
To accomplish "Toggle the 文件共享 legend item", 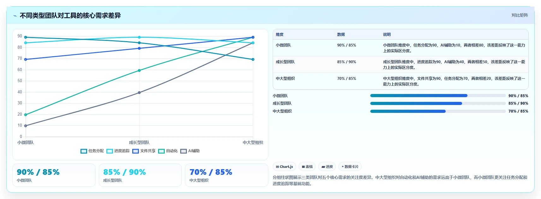I will [x=144, y=151].
